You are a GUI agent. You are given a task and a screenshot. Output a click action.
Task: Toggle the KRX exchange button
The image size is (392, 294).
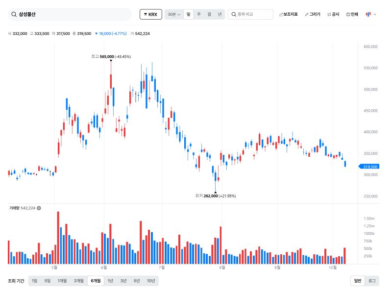(x=151, y=14)
